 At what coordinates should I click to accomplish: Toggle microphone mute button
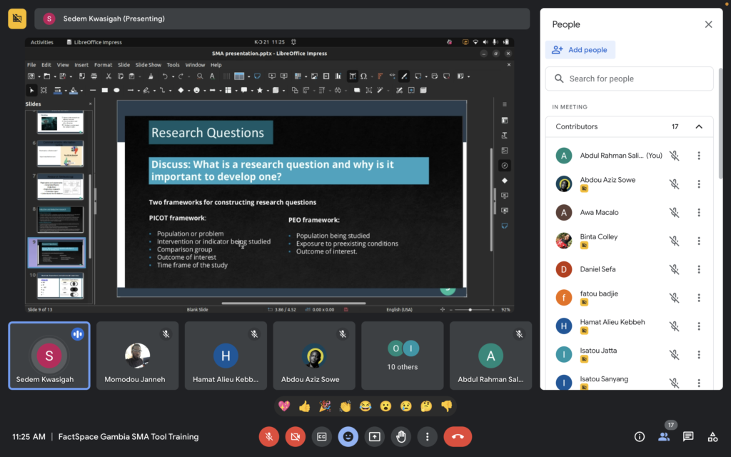tap(269, 437)
